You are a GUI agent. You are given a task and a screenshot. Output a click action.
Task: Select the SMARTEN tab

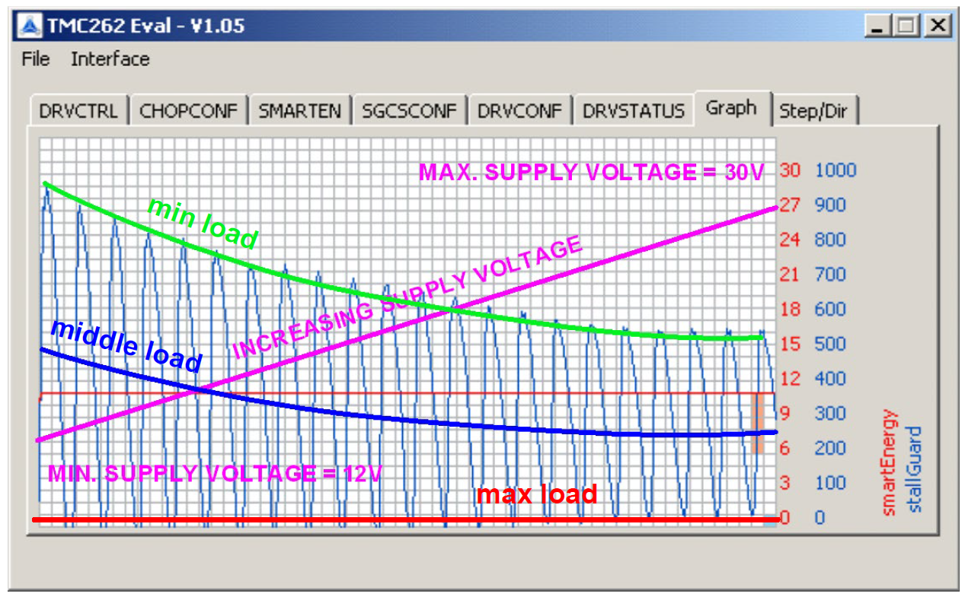(299, 111)
